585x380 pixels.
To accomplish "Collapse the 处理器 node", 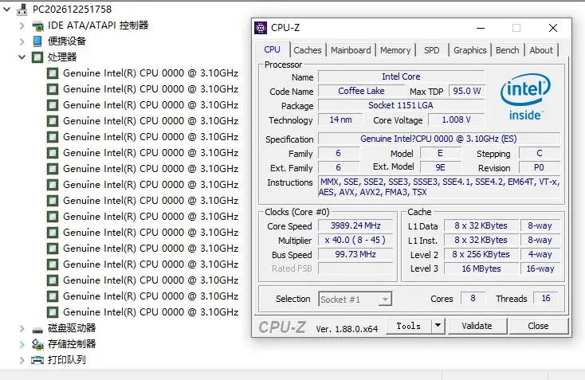I will (x=22, y=57).
